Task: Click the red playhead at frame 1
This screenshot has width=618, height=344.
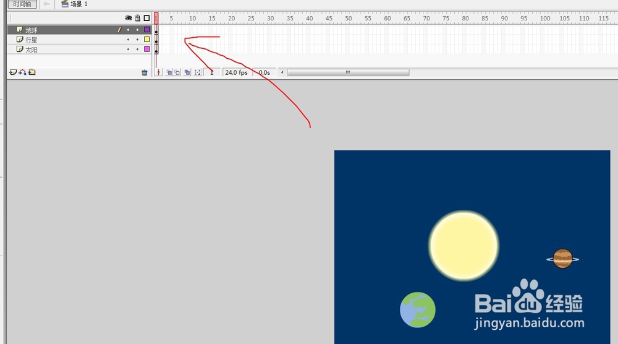Action: pos(156,18)
